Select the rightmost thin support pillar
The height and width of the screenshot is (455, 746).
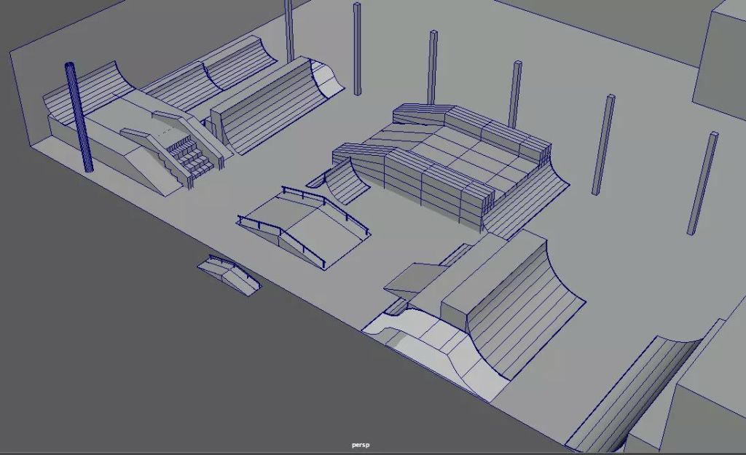pos(702,183)
